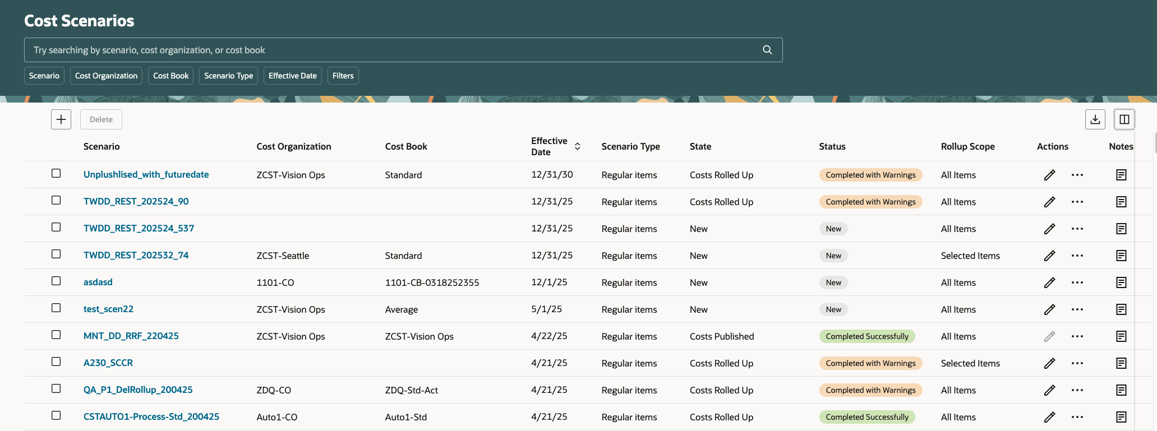Click the Filters button
Screen dimensions: 1157x431
click(x=343, y=76)
